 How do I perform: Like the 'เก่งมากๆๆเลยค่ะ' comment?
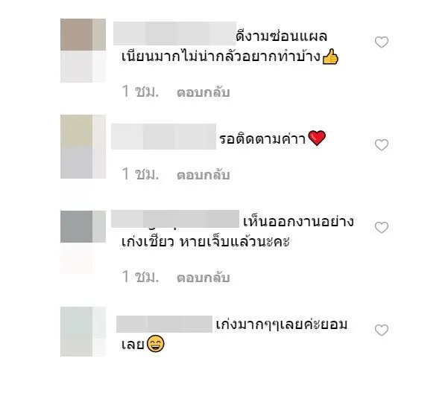click(x=382, y=330)
